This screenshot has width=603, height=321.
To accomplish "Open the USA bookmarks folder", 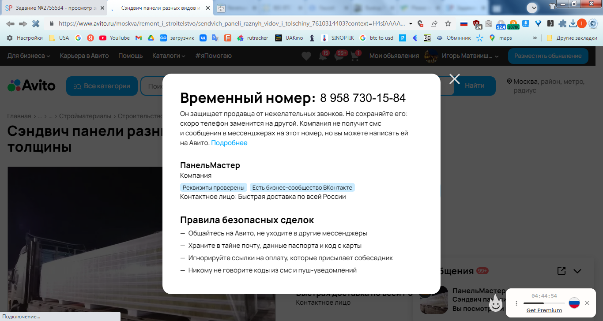I will click(x=59, y=38).
